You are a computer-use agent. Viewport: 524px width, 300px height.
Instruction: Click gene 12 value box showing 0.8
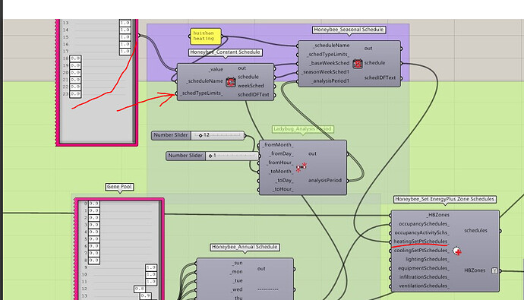tap(140, 289)
